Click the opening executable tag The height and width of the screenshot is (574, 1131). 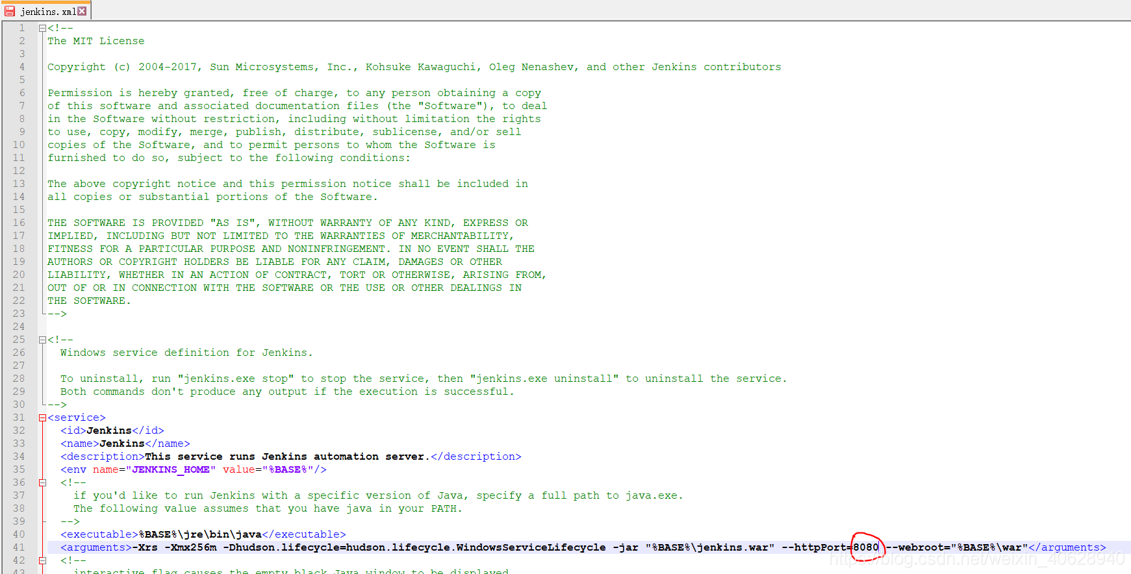[x=99, y=534]
